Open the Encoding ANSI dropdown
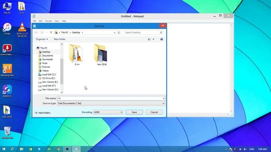Image resolution: width=271 pixels, height=152 pixels. (108, 112)
